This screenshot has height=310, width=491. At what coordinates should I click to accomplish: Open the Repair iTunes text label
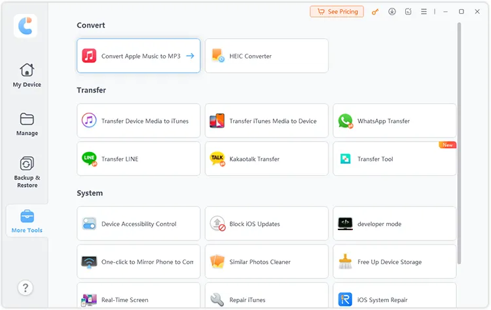(x=247, y=300)
